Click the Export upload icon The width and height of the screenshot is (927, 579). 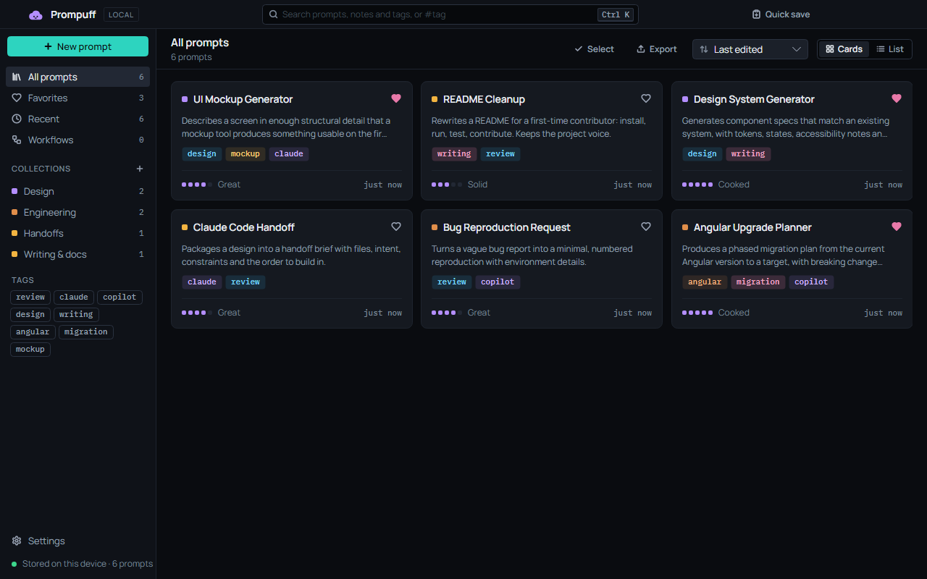click(640, 49)
